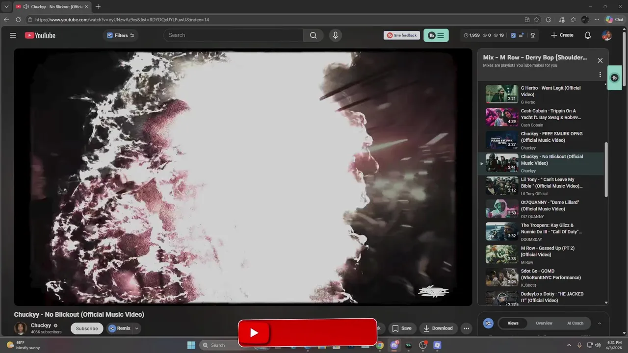Play Ot7QUANNY - Dame Lillard

pos(541,209)
